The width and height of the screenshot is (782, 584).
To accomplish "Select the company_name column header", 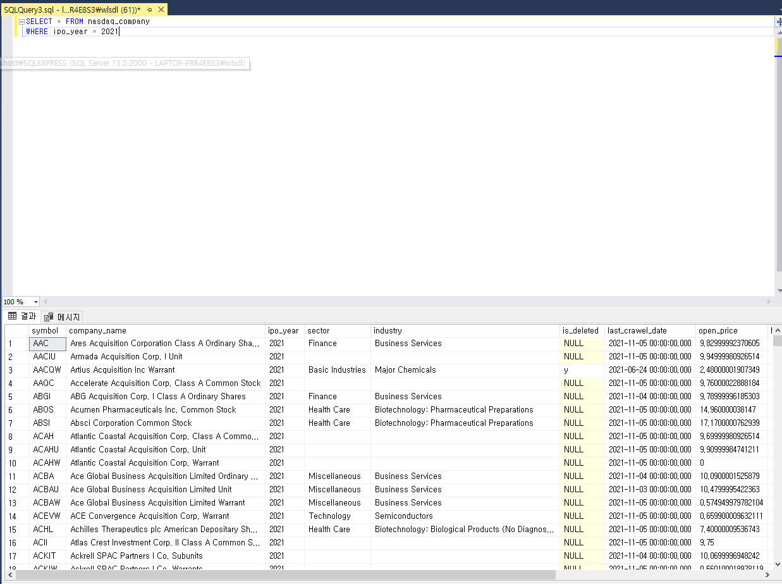I will tap(166, 330).
